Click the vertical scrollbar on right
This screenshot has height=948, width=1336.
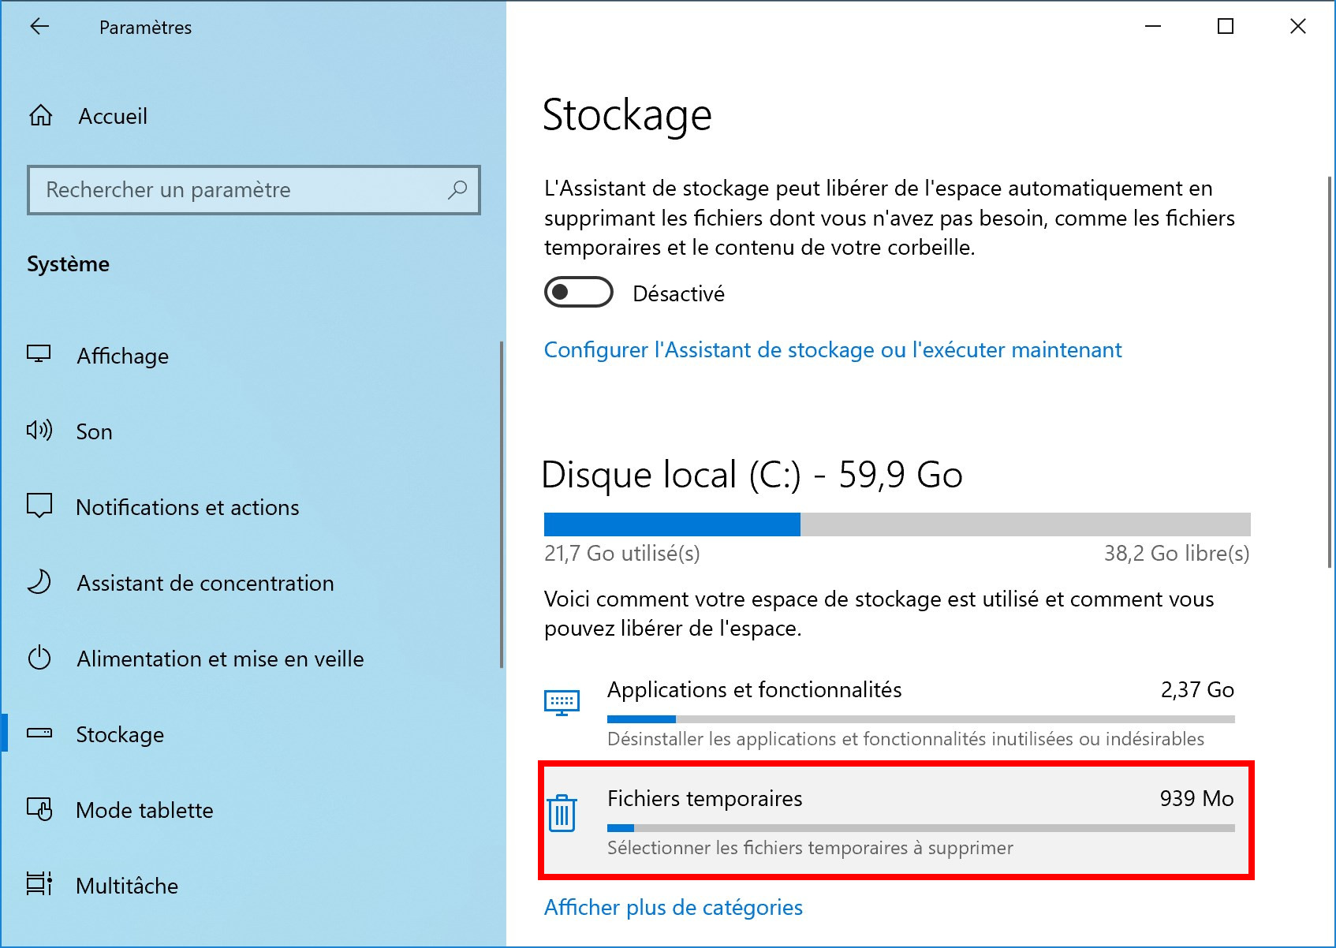point(1330,371)
